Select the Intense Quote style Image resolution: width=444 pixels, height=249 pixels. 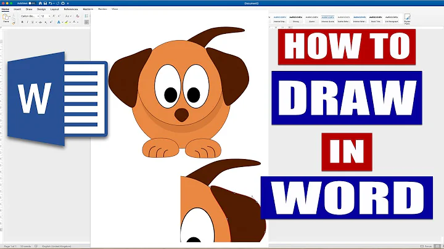click(327, 19)
